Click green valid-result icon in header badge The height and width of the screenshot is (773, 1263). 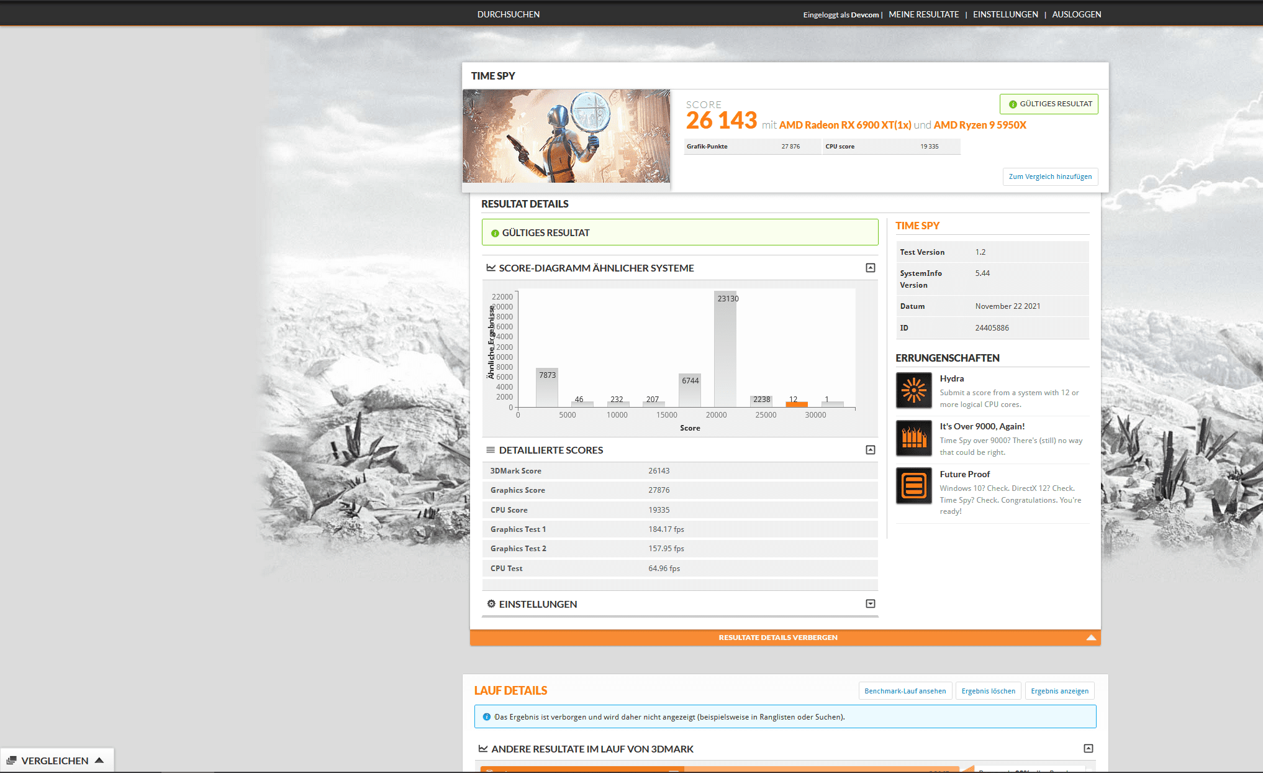coord(1013,104)
